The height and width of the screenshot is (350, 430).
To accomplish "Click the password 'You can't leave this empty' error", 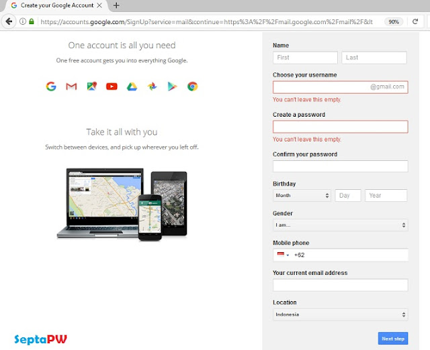I will (x=307, y=139).
